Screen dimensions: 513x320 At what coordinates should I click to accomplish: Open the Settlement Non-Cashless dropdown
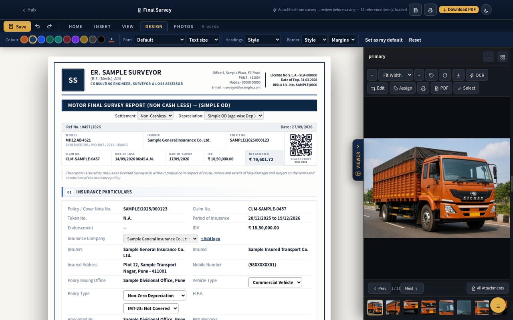click(155, 116)
